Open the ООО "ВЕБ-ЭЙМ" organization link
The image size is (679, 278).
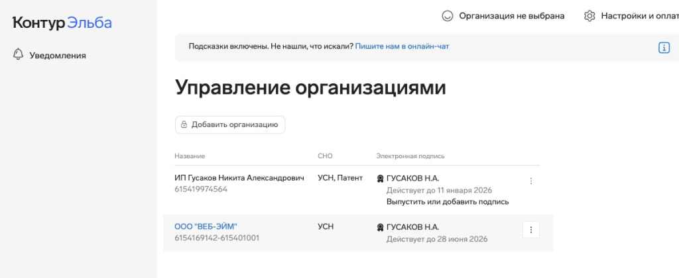pos(206,226)
